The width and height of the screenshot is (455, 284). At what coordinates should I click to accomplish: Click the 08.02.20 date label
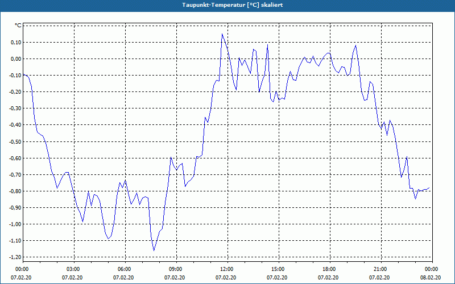click(431, 278)
